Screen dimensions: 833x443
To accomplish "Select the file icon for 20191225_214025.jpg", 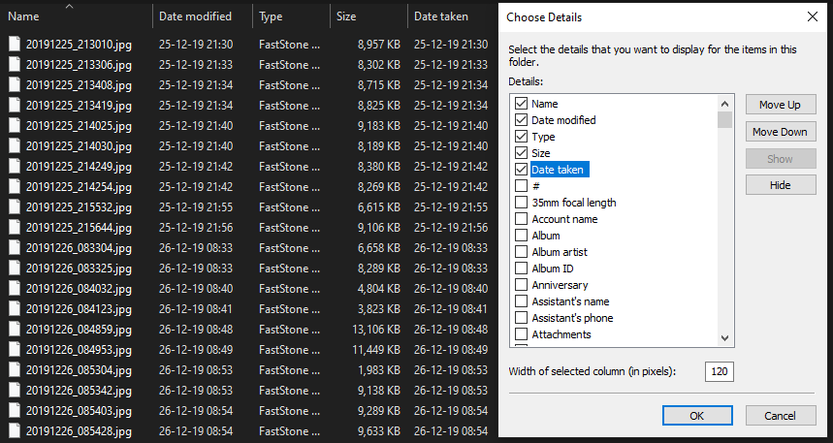I will coord(15,126).
